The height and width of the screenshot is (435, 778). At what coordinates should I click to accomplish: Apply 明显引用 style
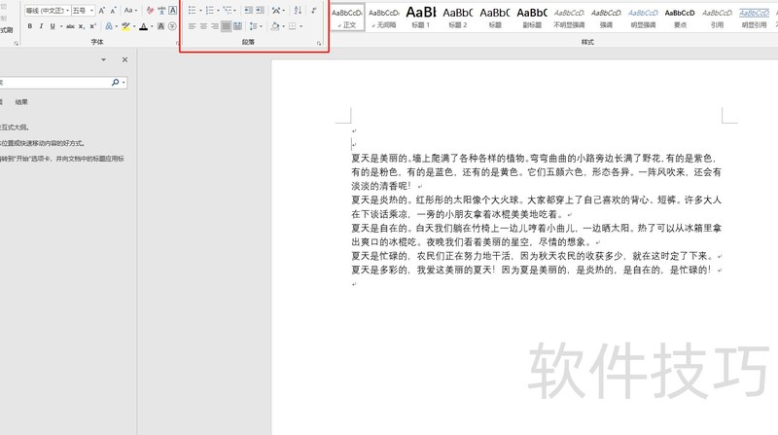tap(755, 18)
